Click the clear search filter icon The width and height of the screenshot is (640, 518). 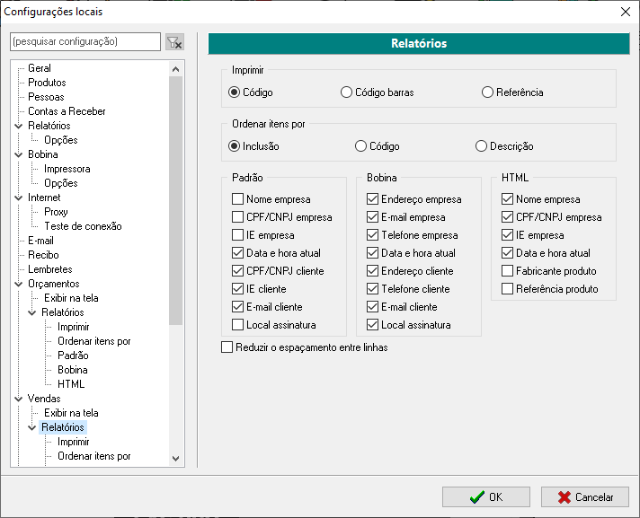174,42
